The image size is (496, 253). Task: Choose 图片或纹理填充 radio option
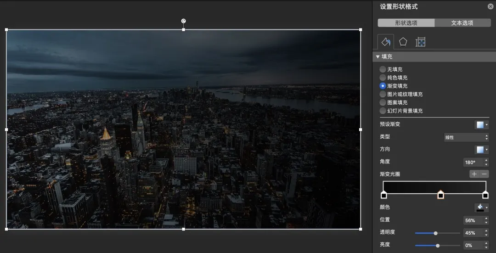pyautogui.click(x=383, y=94)
